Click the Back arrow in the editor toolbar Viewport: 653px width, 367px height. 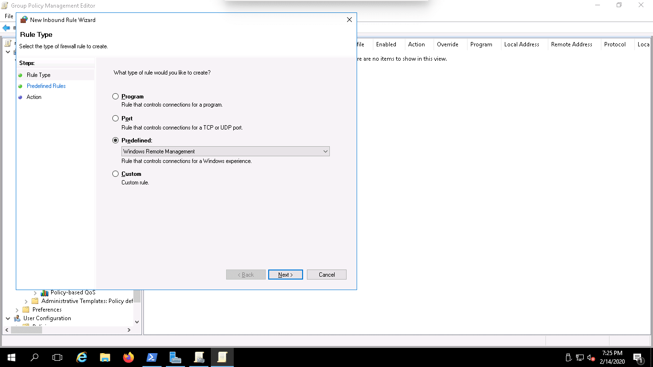click(6, 28)
